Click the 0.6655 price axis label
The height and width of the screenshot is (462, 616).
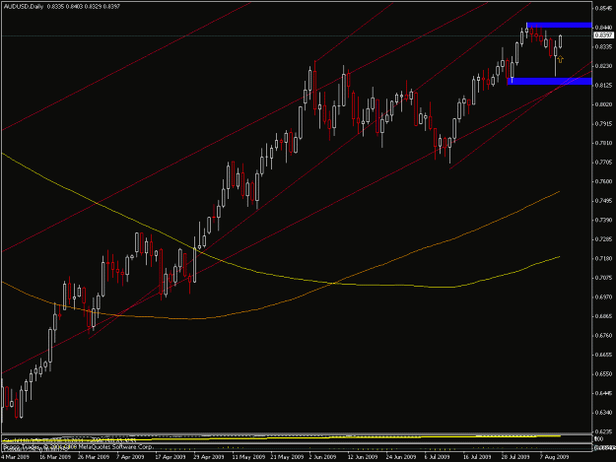603,355
